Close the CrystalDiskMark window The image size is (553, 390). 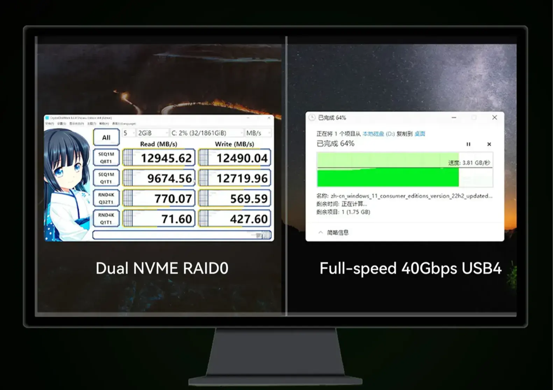269,118
